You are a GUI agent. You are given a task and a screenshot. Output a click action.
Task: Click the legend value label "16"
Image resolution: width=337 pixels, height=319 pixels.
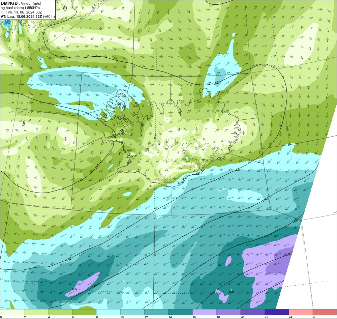194,317
